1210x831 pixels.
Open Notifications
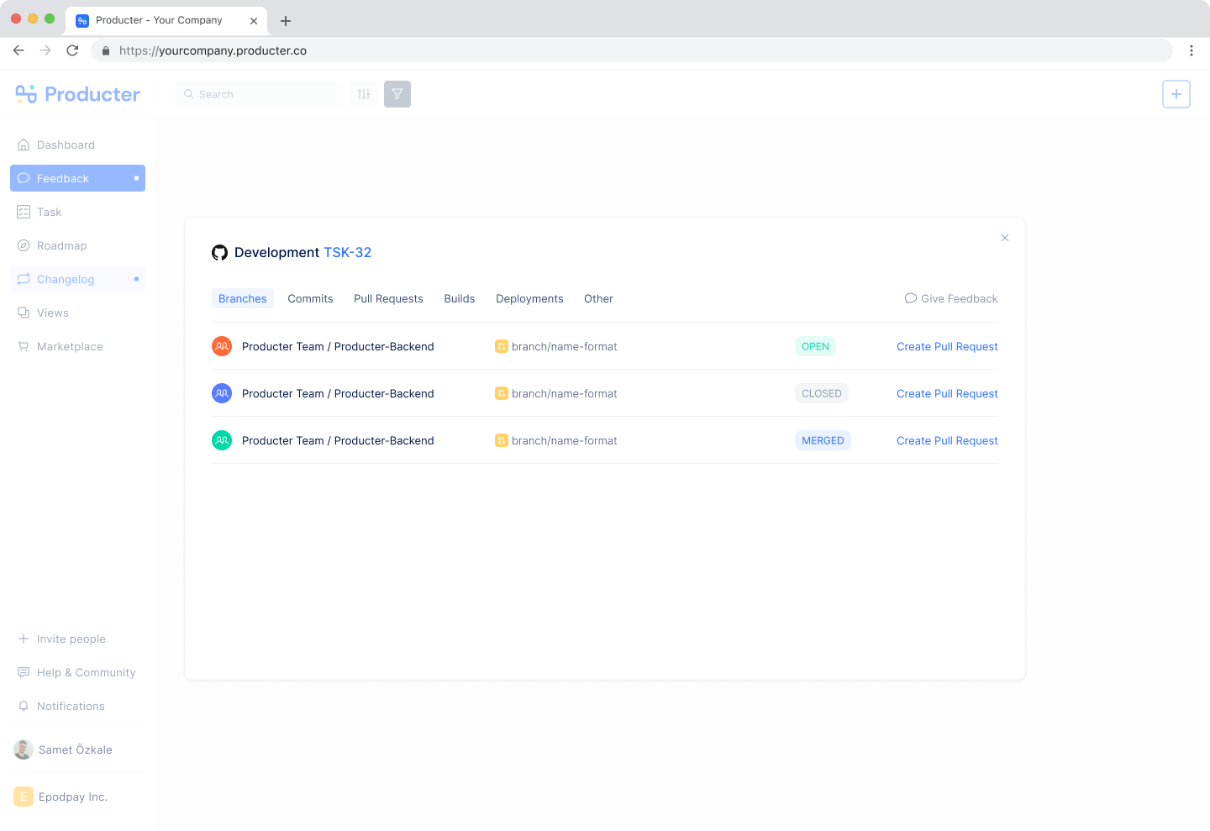(61, 706)
